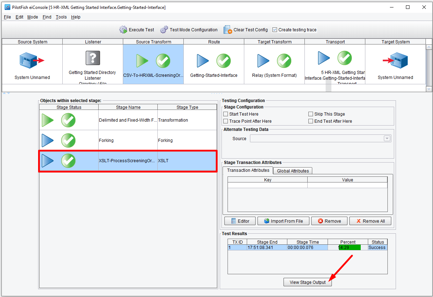Click Clear Test Config toolbar button
433x297 pixels.
[x=246, y=30]
